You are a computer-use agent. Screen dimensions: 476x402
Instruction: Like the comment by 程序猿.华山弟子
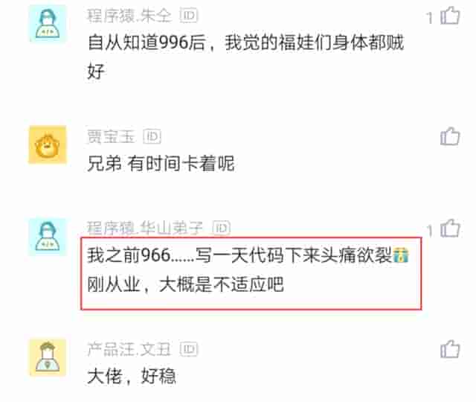(450, 229)
